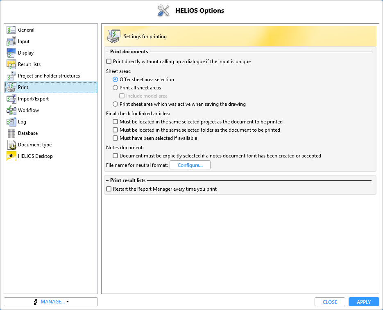383x310 pixels.
Task: Open the Document type options page
Action: [x=51, y=145]
